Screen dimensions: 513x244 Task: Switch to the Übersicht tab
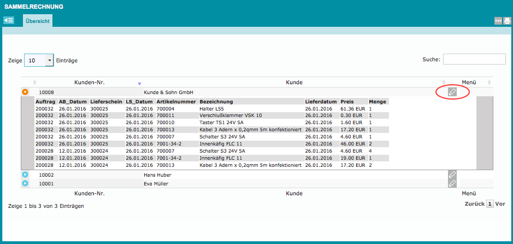click(38, 21)
